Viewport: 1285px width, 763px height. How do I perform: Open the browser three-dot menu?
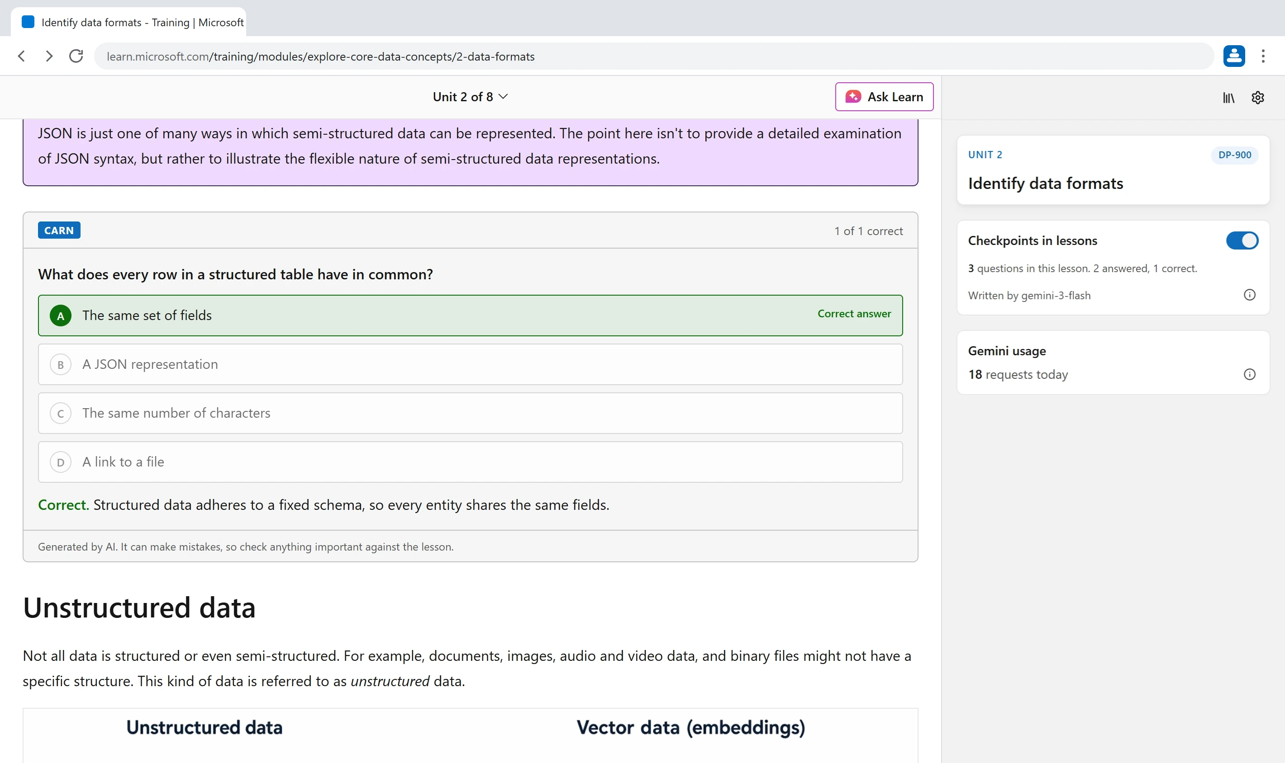point(1262,56)
